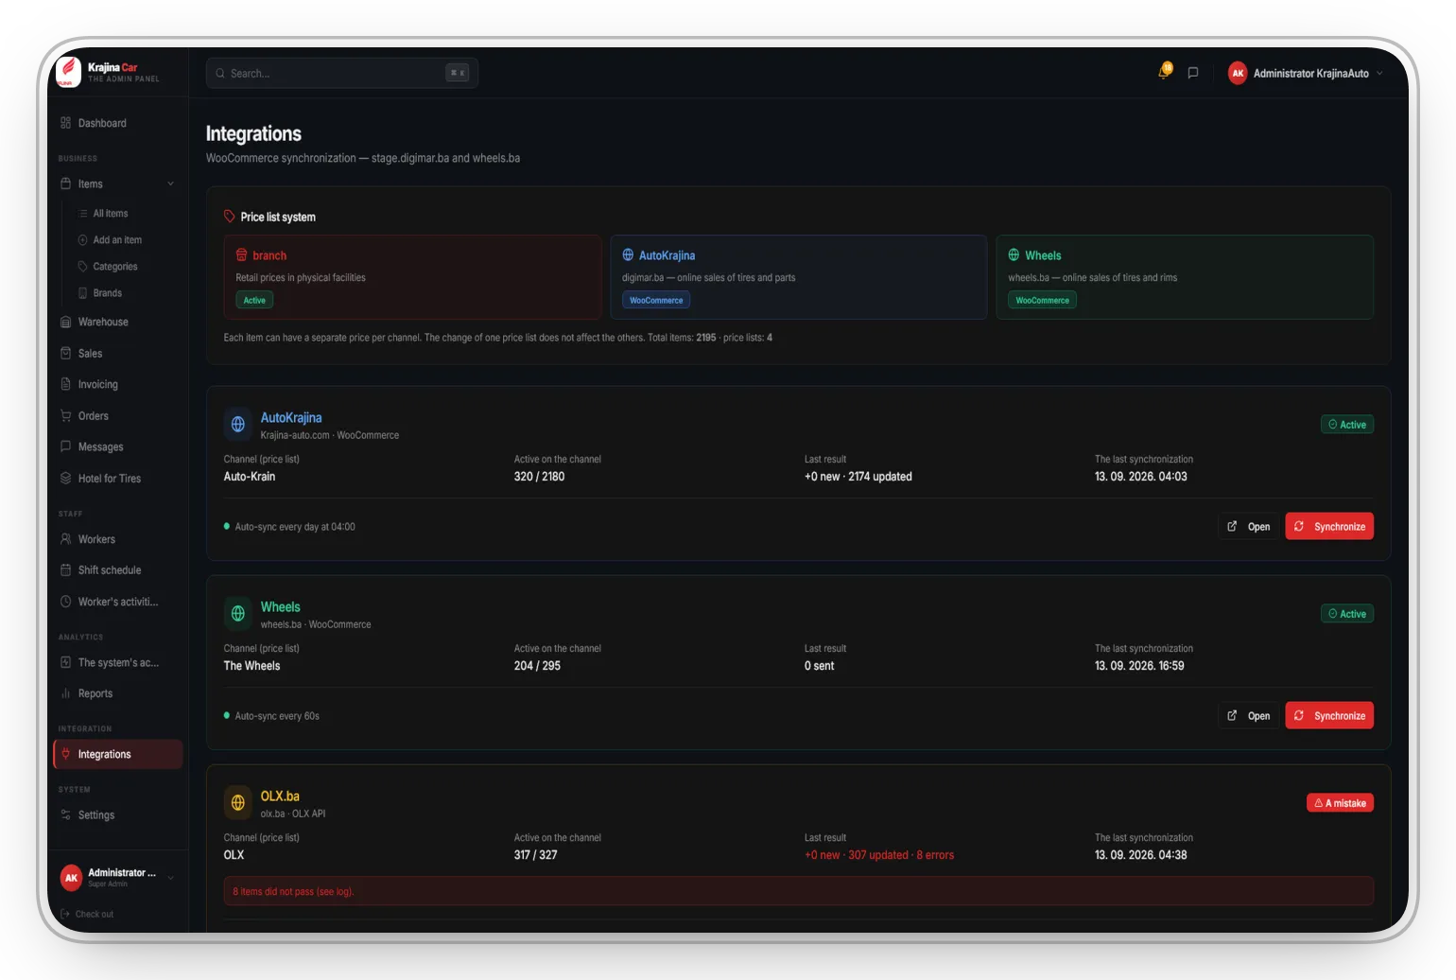Click the Wheels green globe icon in integration card
The image size is (1456, 980).
(238, 614)
